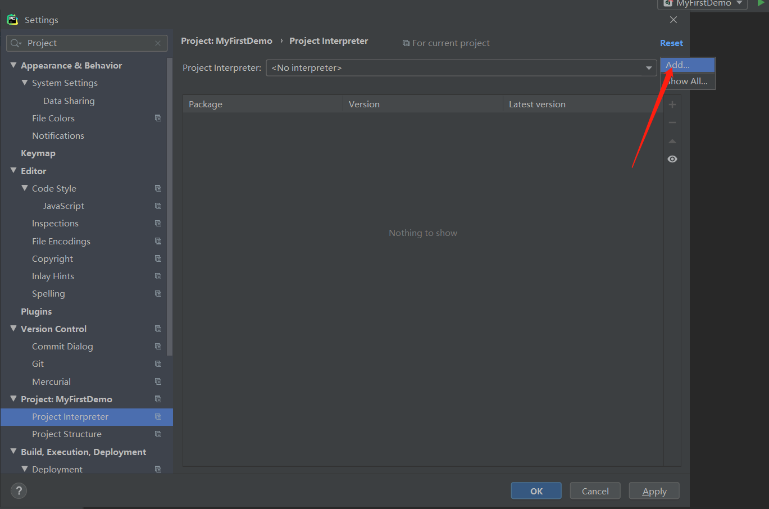Screen dimensions: 769x509
Task: Click the Reset link
Action: pos(671,43)
